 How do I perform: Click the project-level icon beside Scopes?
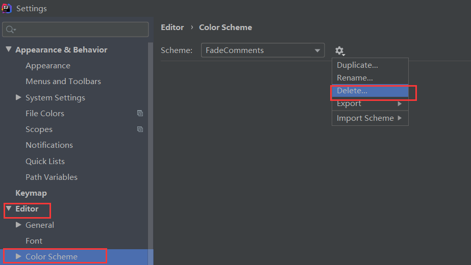click(x=140, y=129)
